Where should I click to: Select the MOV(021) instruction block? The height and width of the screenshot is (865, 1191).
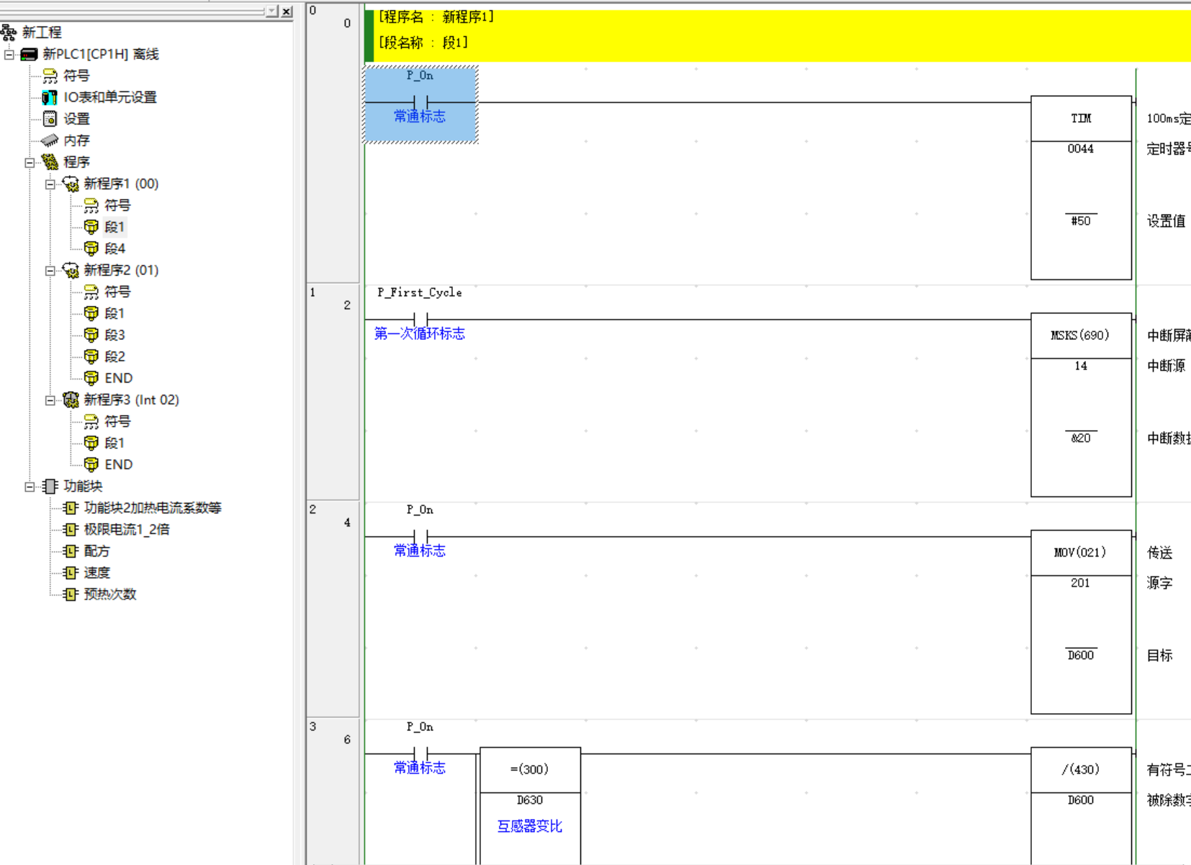pos(1080,622)
